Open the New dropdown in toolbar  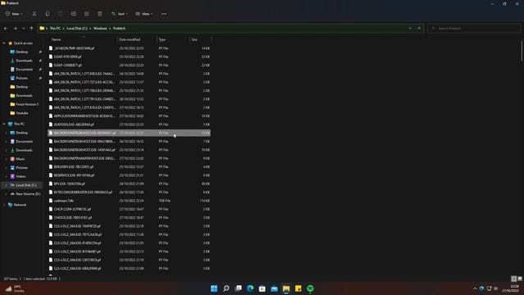click(x=14, y=14)
